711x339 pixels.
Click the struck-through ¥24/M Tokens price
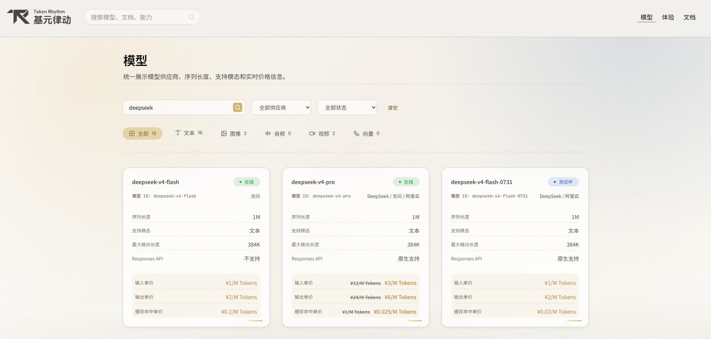365,298
